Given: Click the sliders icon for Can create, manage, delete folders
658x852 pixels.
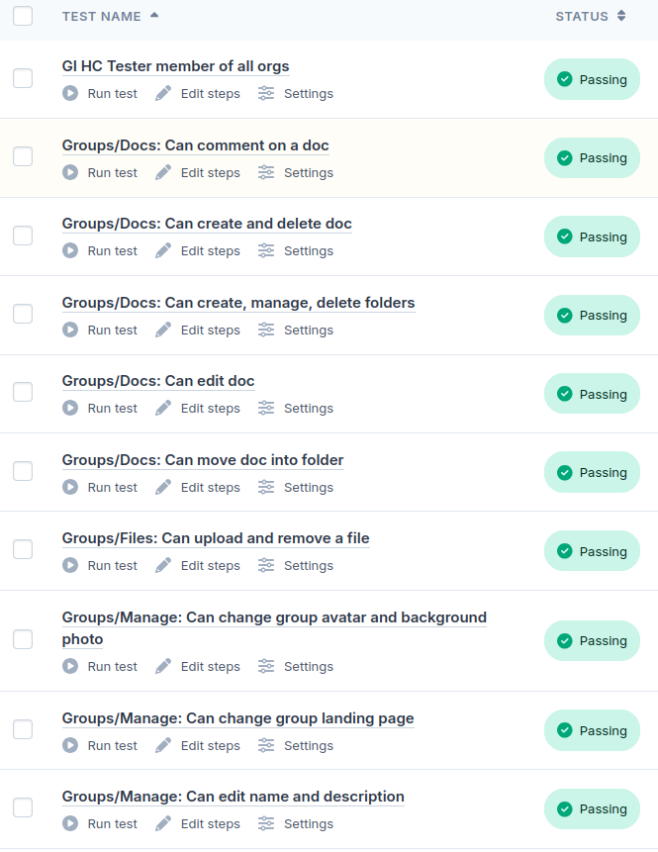Looking at the screenshot, I should click(266, 330).
